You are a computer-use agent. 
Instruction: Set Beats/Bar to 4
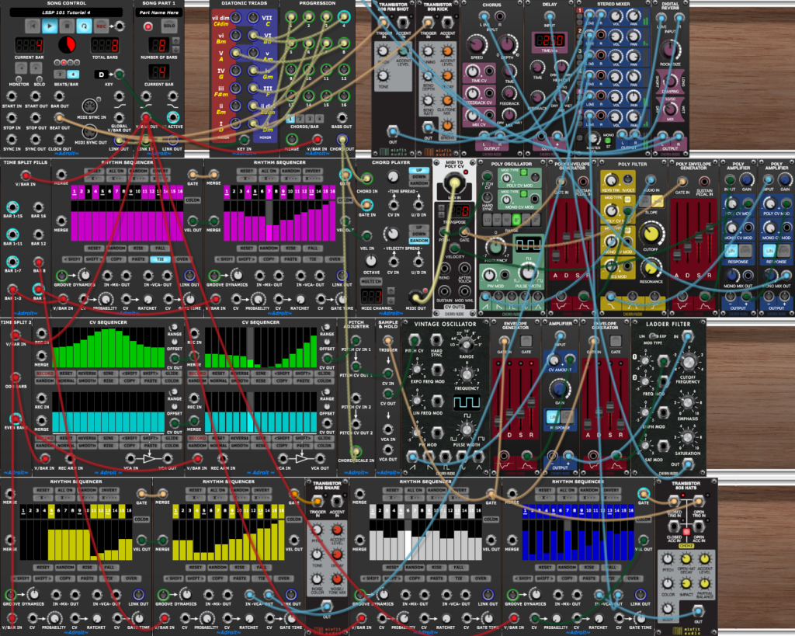coord(73,74)
